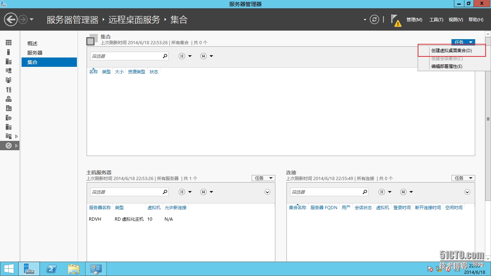Sort 集合 table by the 状态 column

pyautogui.click(x=154, y=72)
